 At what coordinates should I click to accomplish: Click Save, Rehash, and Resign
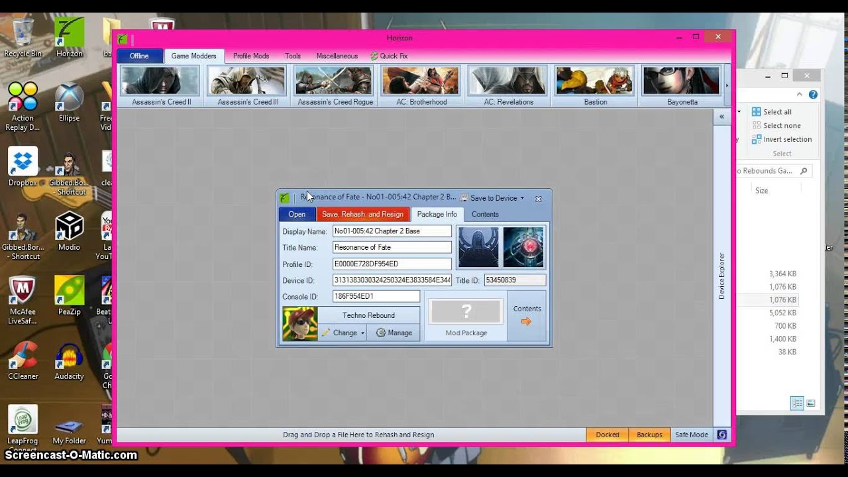pos(362,214)
